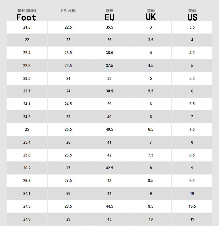Select the EU size 38.5 cell
Screen dimensions: 219x226
(109, 91)
